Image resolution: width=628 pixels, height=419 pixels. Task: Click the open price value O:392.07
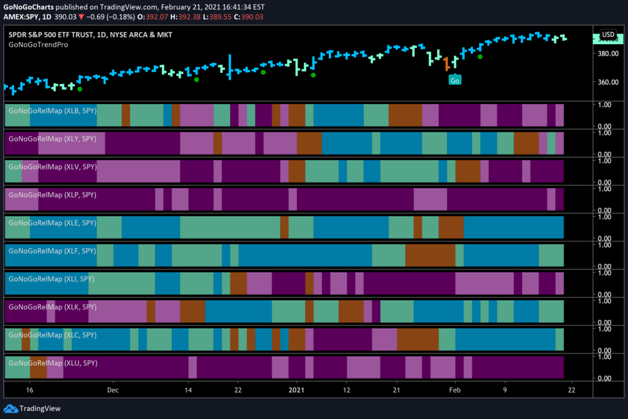tap(153, 17)
